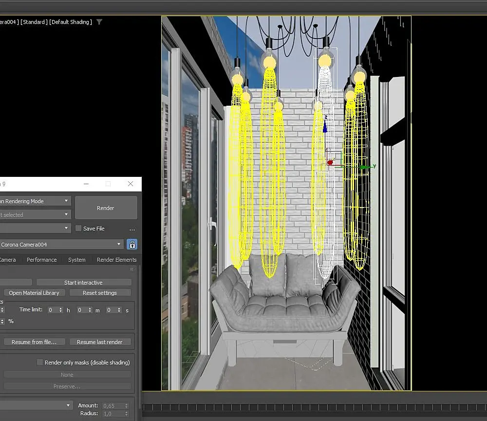Click the Time limit hours spinner
This screenshot has width=487, height=421.
tap(61, 310)
